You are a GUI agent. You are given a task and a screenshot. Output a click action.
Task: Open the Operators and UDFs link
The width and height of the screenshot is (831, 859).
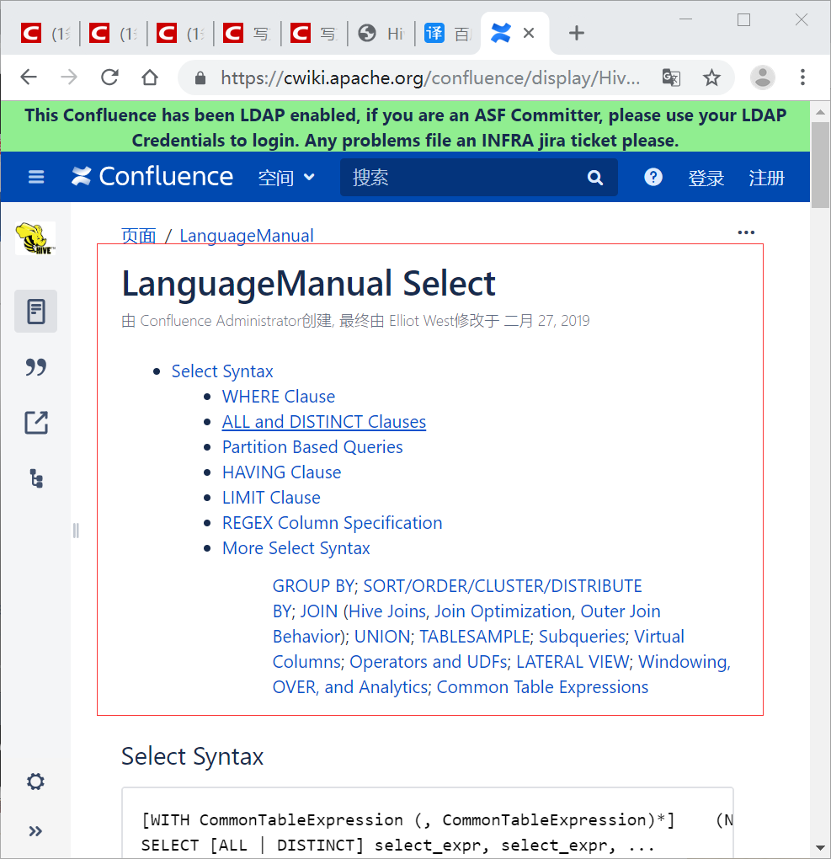pos(429,661)
